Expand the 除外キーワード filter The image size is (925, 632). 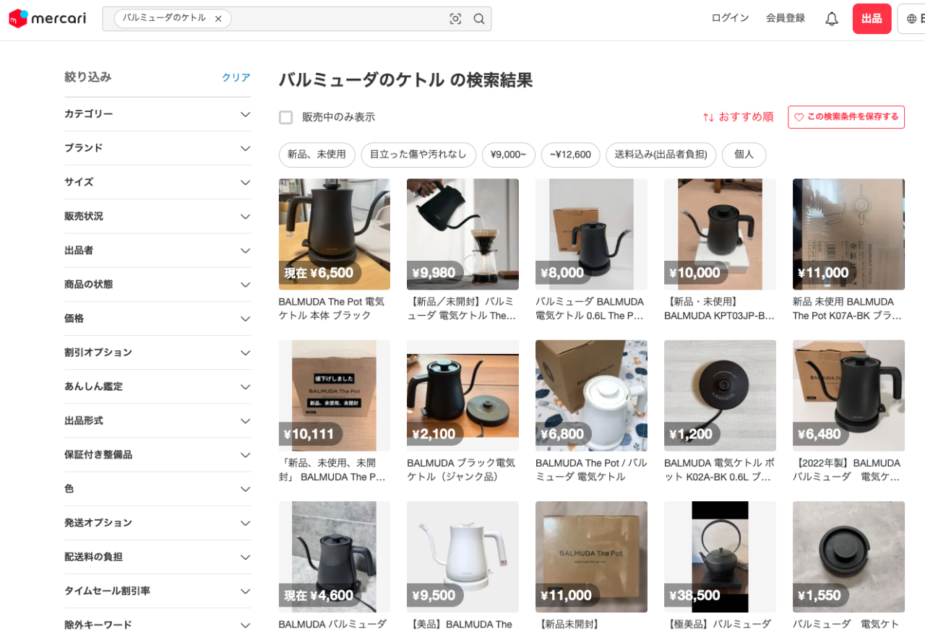click(x=158, y=625)
